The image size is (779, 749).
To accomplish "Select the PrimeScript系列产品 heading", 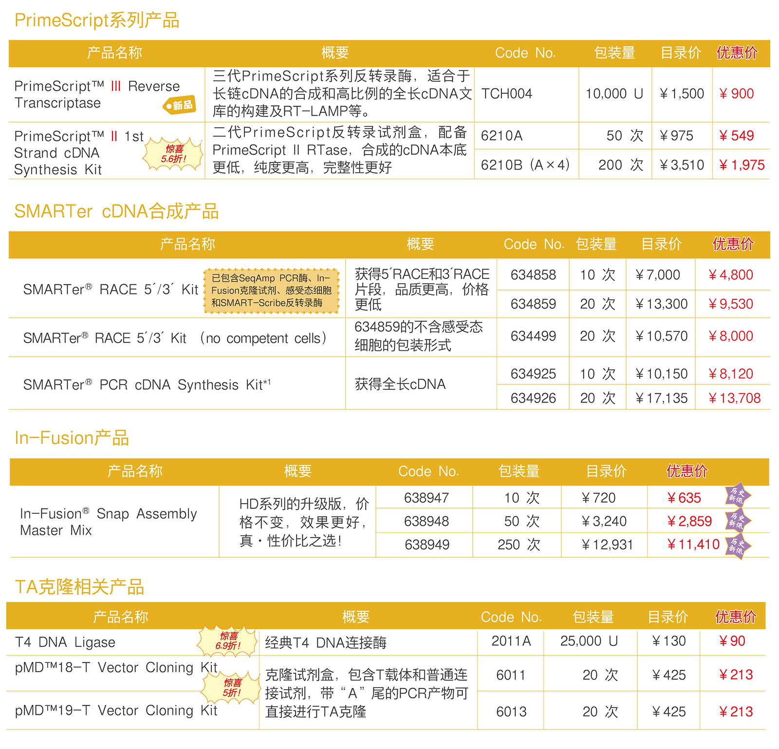I will (x=97, y=20).
